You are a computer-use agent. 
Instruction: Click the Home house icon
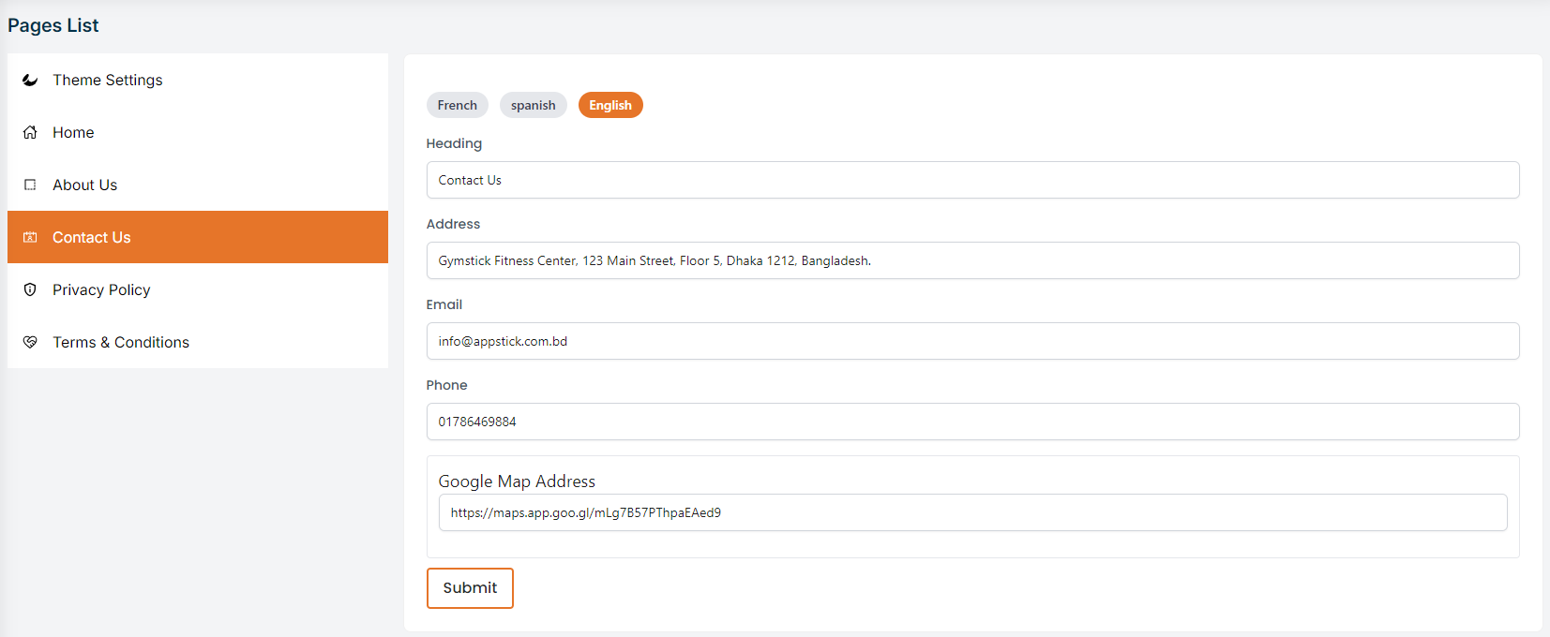click(x=30, y=132)
